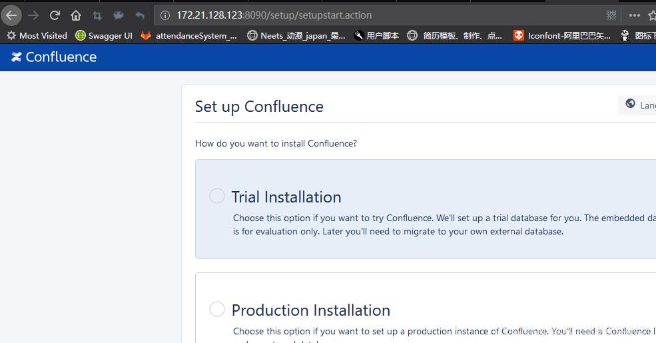Viewport: 656px width, 343px height.
Task: Go back with the browser back arrow
Action: tap(11, 15)
